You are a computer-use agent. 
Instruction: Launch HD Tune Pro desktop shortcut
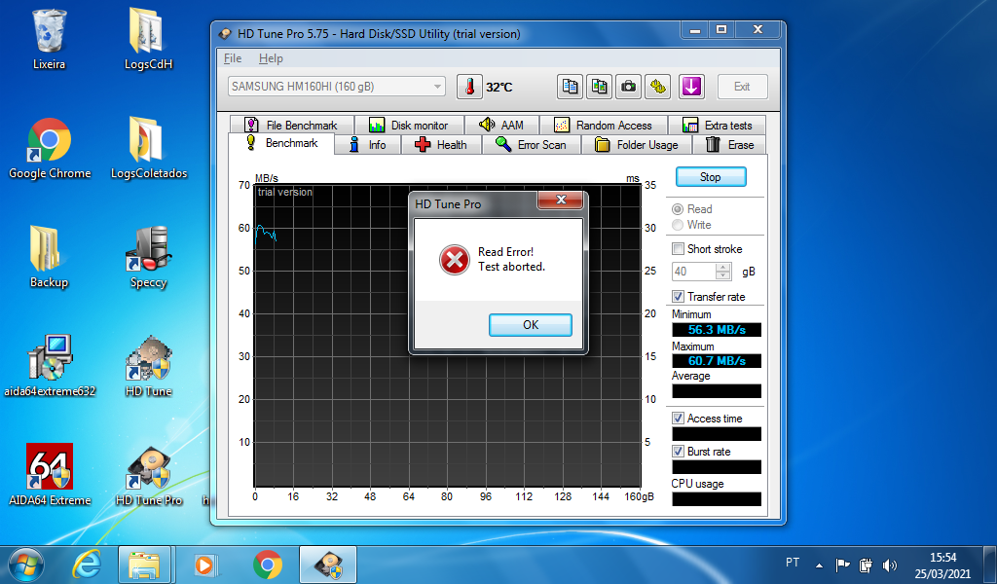click(149, 475)
